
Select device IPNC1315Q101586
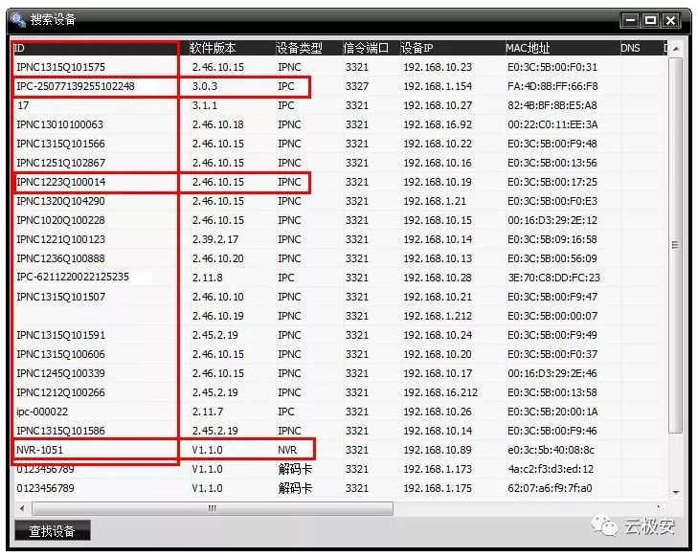[60, 431]
